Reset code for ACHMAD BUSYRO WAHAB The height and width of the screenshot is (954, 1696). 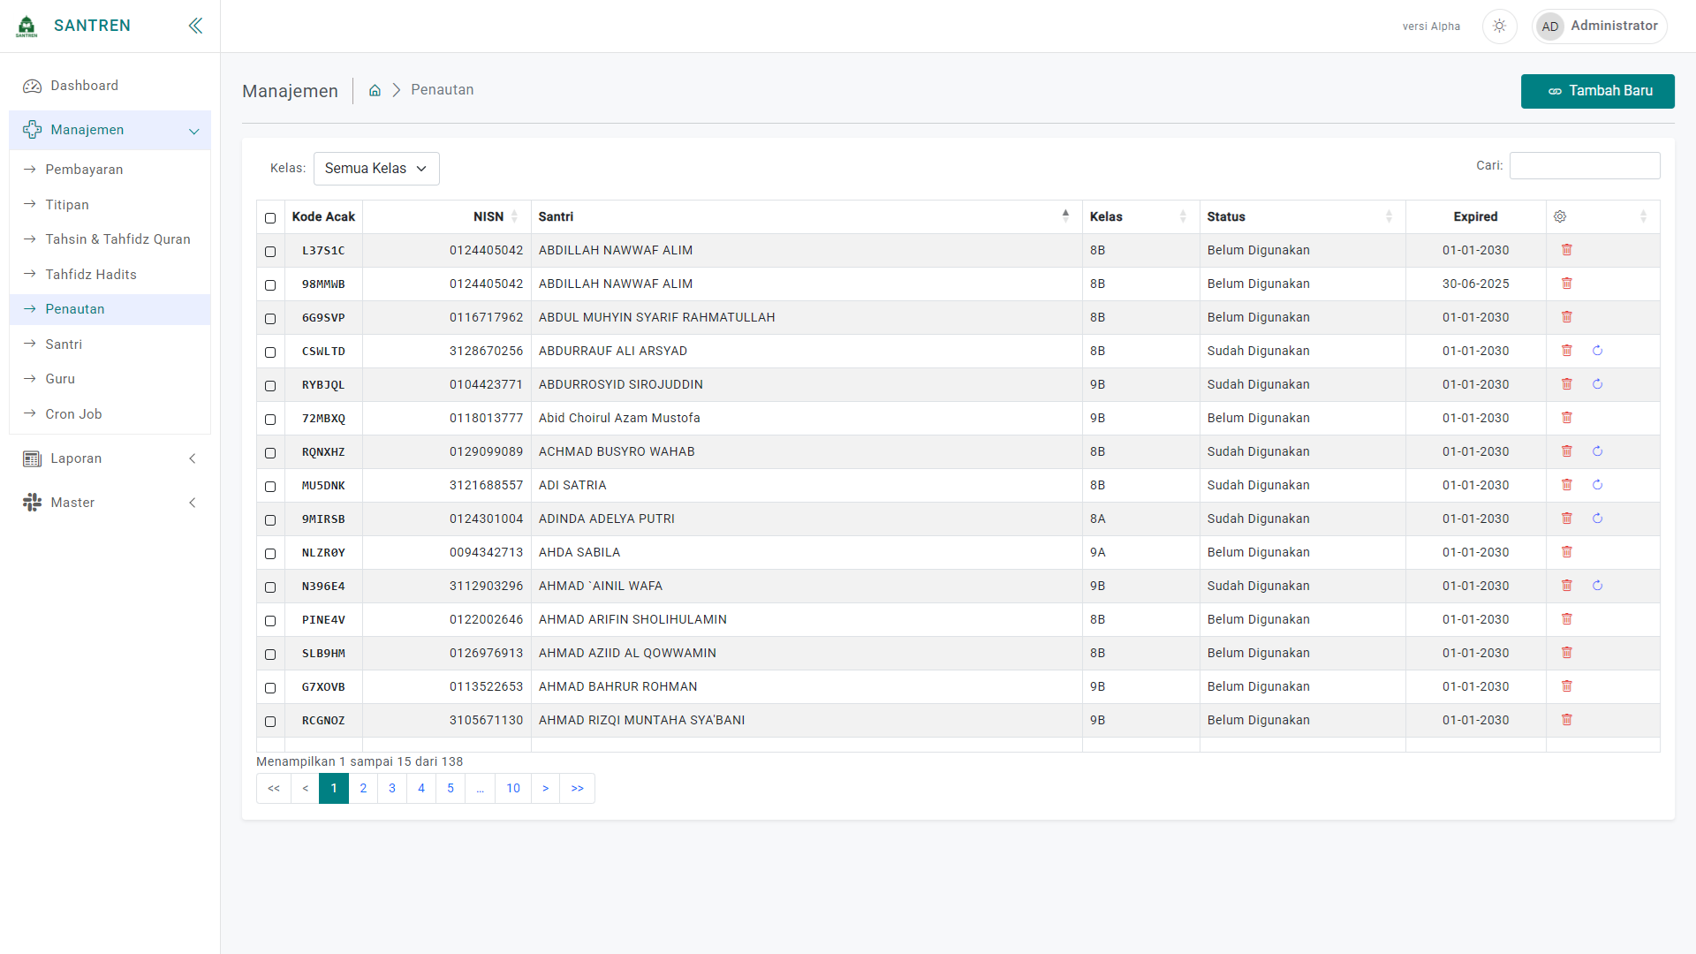[x=1597, y=451]
